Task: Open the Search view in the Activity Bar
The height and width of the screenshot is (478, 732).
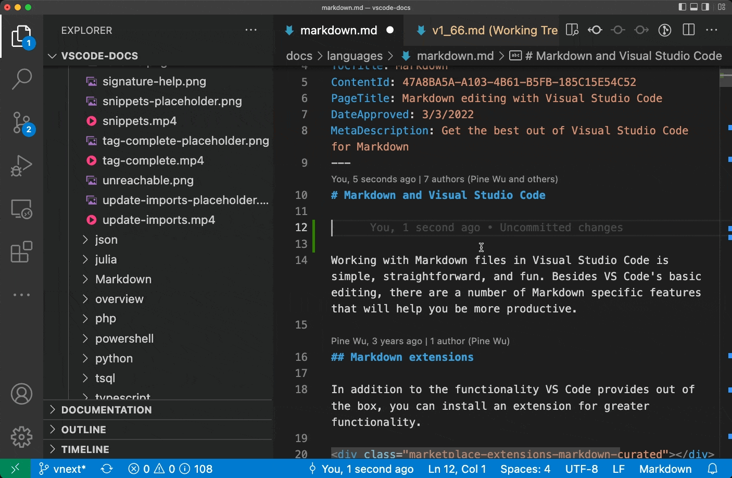Action: coord(21,78)
